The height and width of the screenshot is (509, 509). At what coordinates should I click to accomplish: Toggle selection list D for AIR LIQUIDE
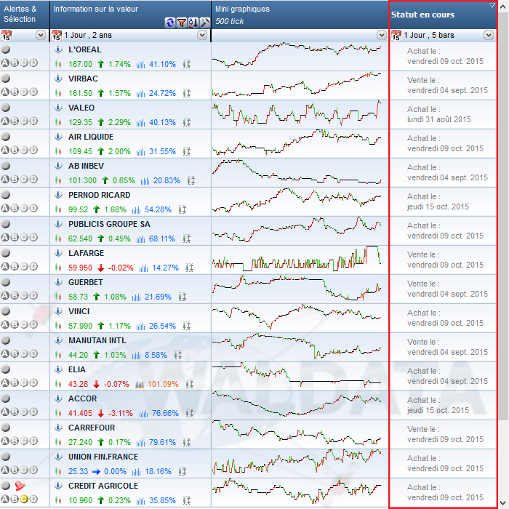33,150
